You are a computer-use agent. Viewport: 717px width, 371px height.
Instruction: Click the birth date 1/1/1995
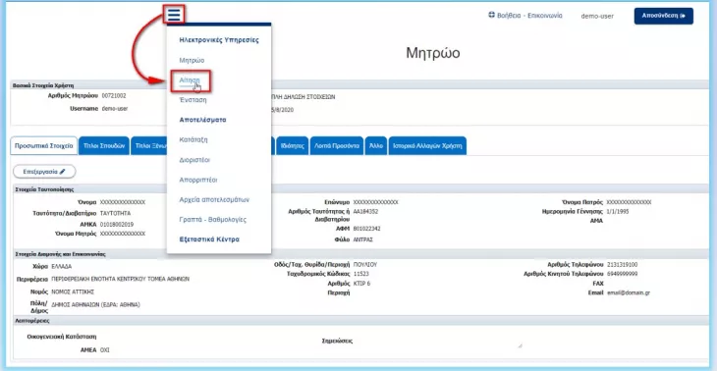[x=618, y=212]
